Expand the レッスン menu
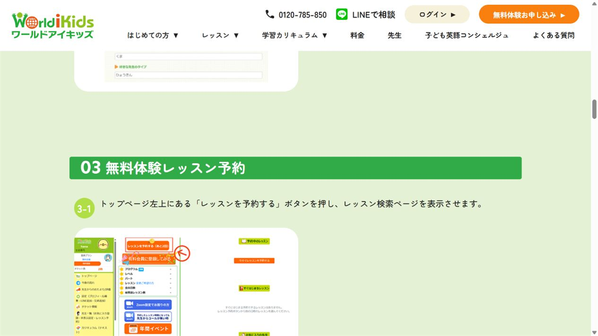 [x=221, y=35]
